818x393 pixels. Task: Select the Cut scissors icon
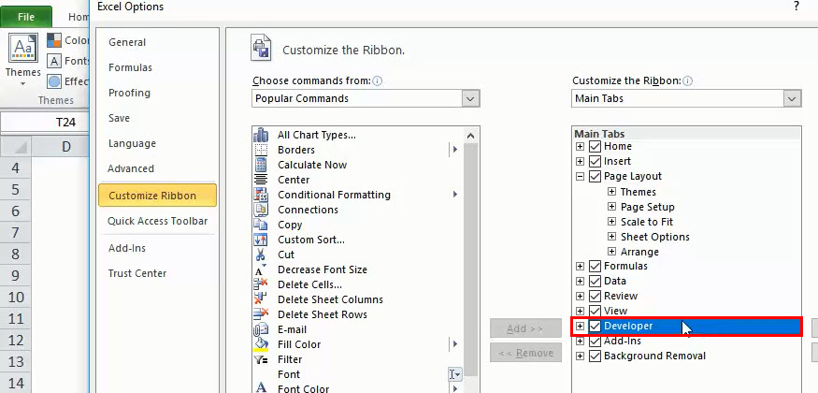(x=262, y=255)
